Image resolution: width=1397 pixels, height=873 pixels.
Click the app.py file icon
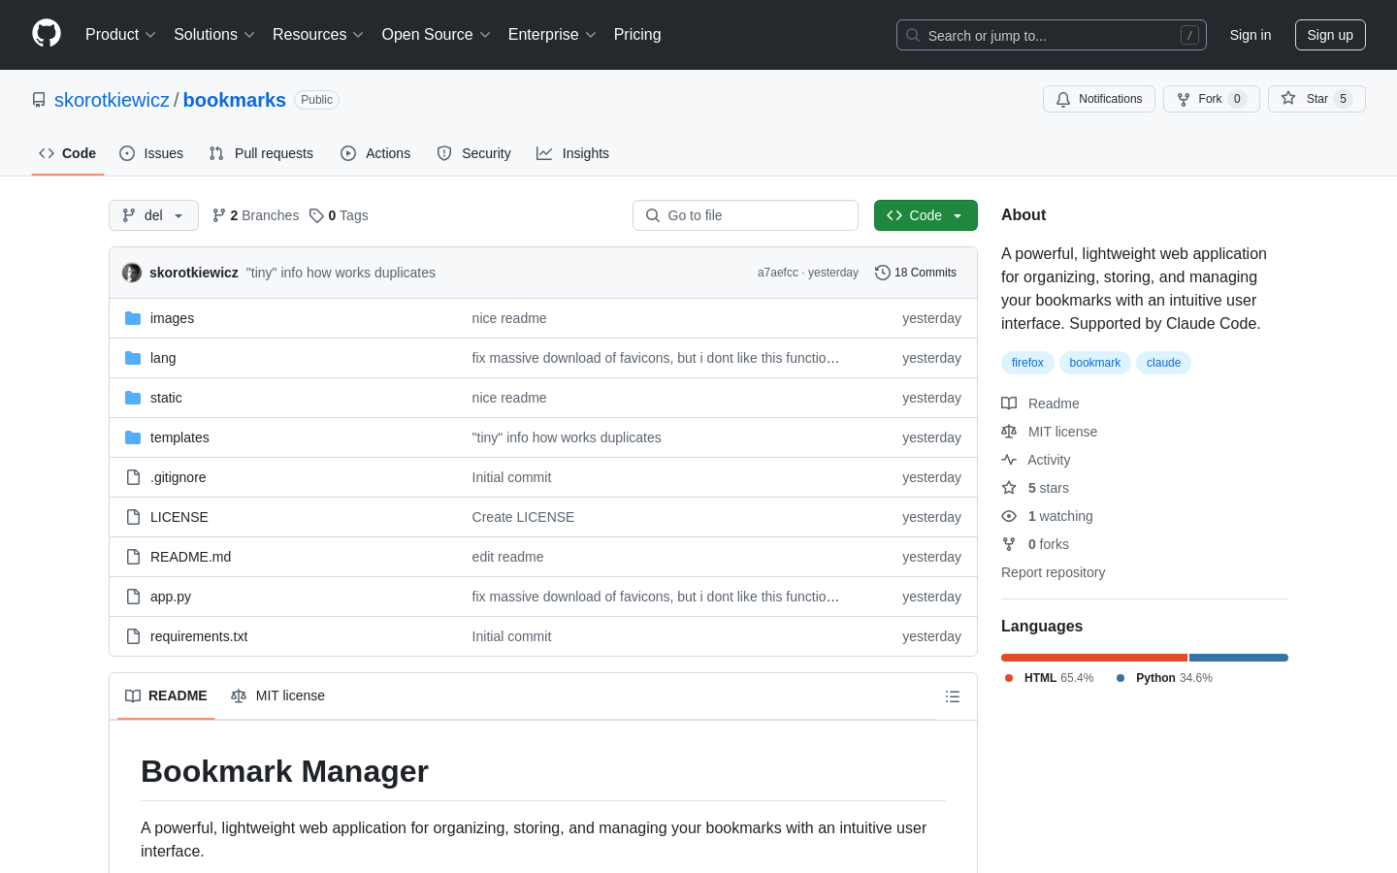133,597
